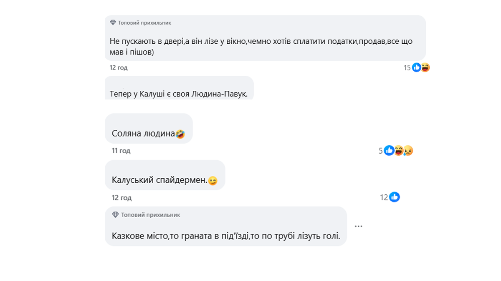Click the laughing reaction under 'Соляна людина'

coord(399,151)
